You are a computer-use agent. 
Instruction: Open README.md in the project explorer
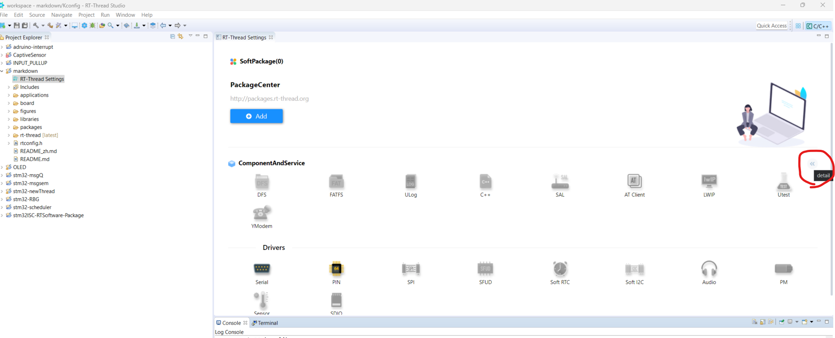[34, 159]
